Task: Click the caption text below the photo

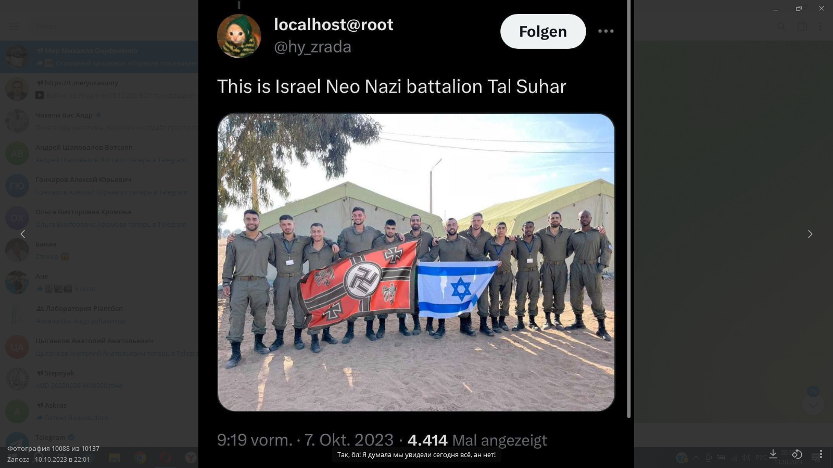Action: (x=416, y=454)
